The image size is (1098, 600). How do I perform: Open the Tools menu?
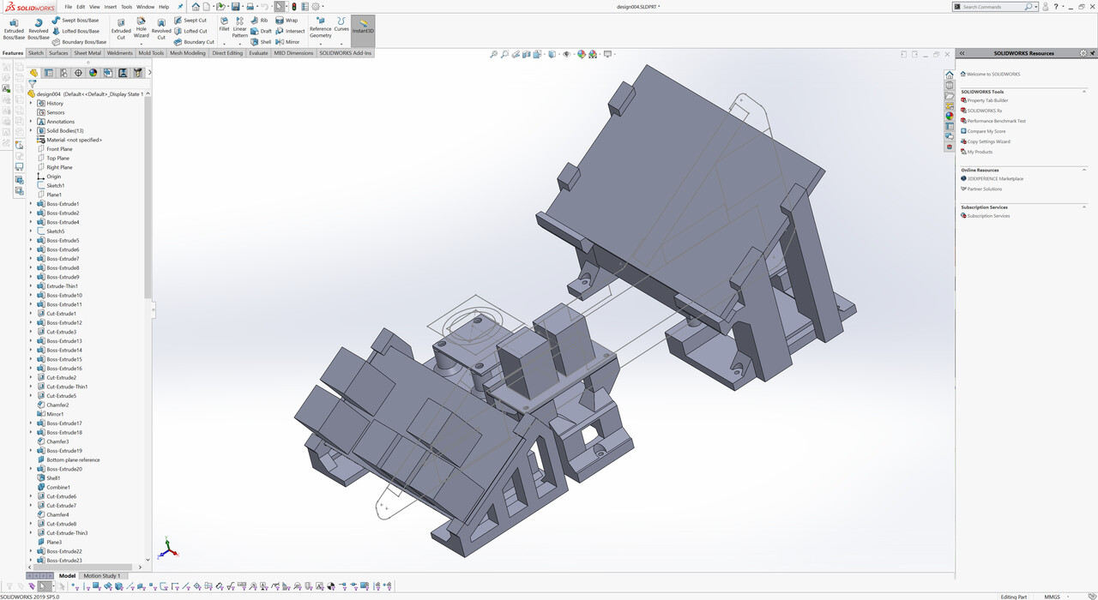pyautogui.click(x=127, y=7)
